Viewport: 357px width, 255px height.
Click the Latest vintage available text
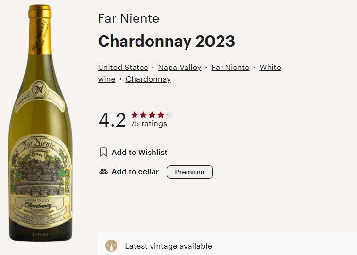(x=169, y=246)
